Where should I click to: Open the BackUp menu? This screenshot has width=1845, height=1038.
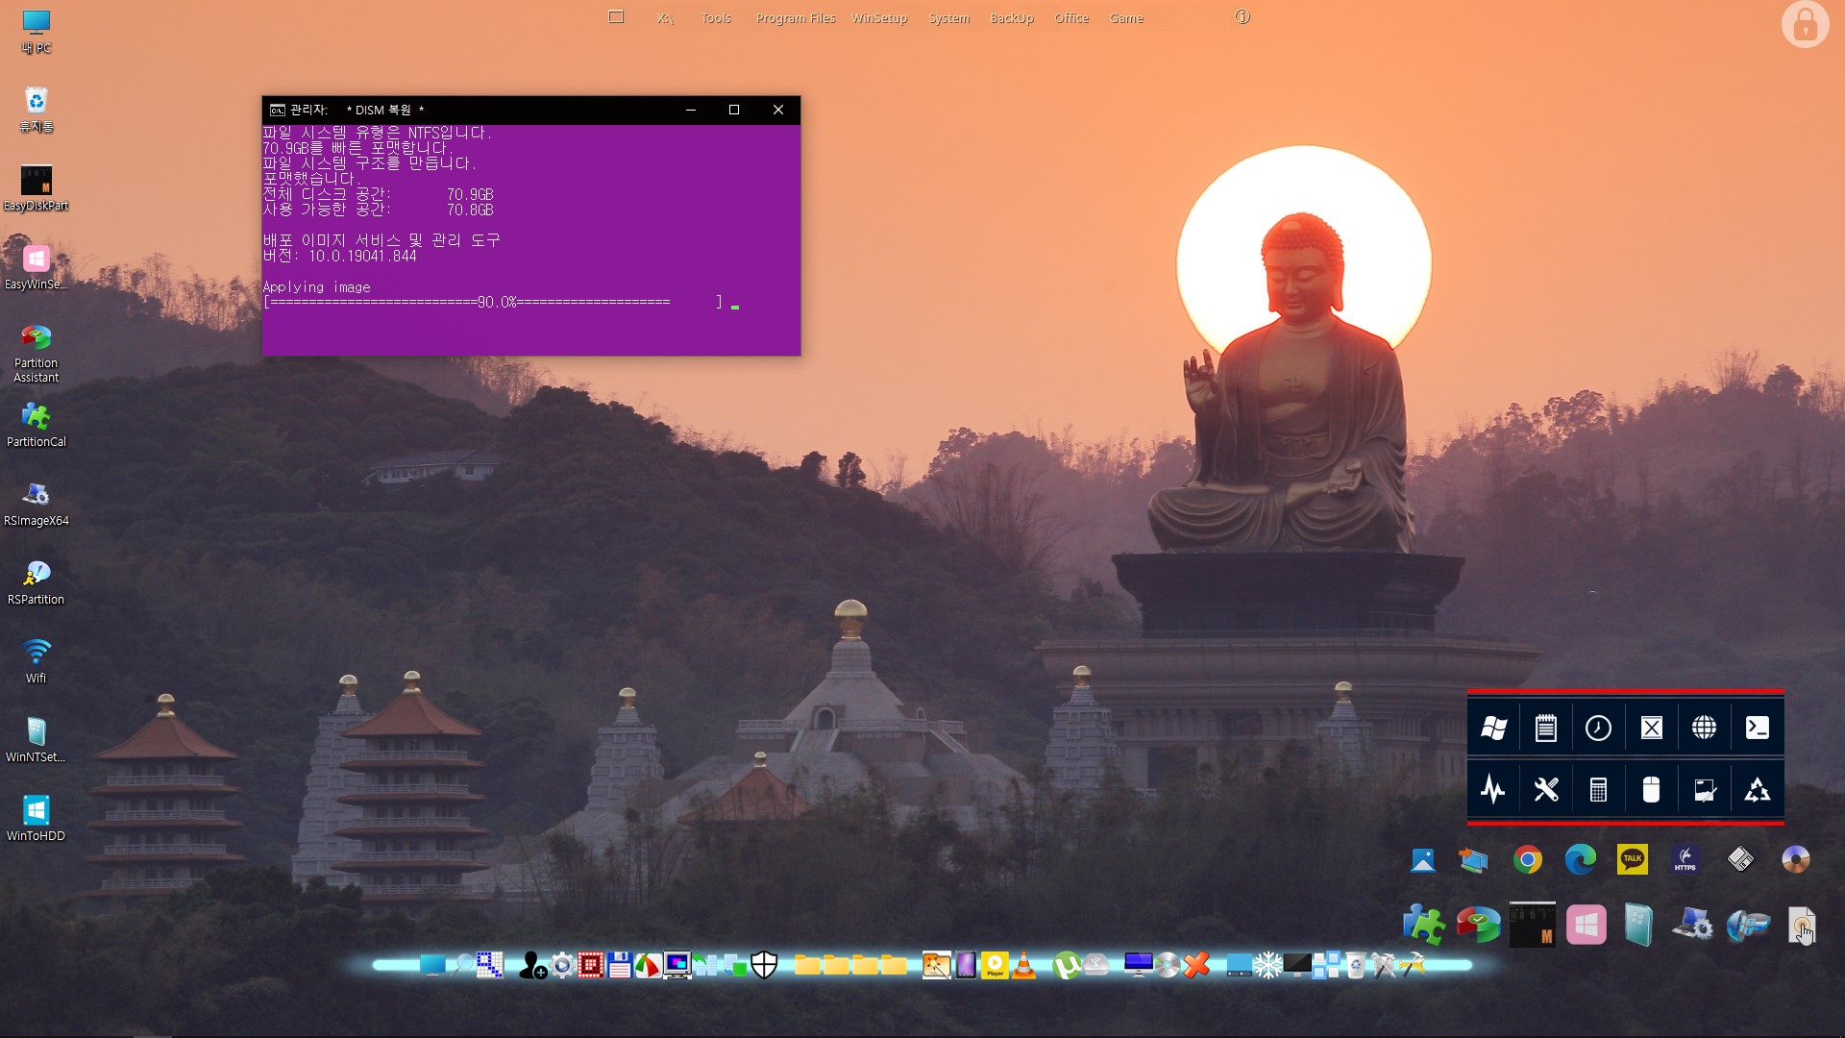(1012, 18)
